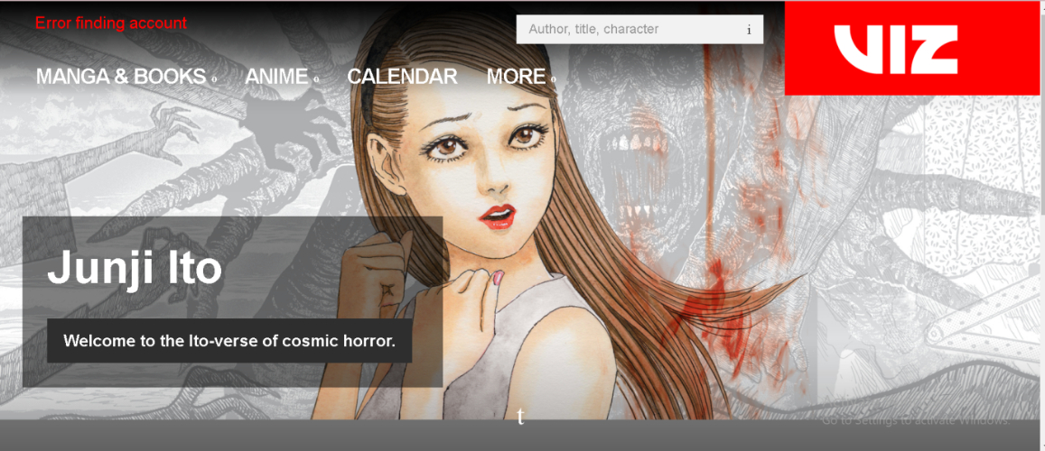The image size is (1045, 451).
Task: Expand the arrow next to MORE
Action: pos(553,79)
